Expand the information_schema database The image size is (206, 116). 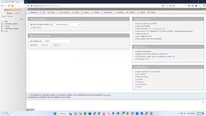point(2,24)
